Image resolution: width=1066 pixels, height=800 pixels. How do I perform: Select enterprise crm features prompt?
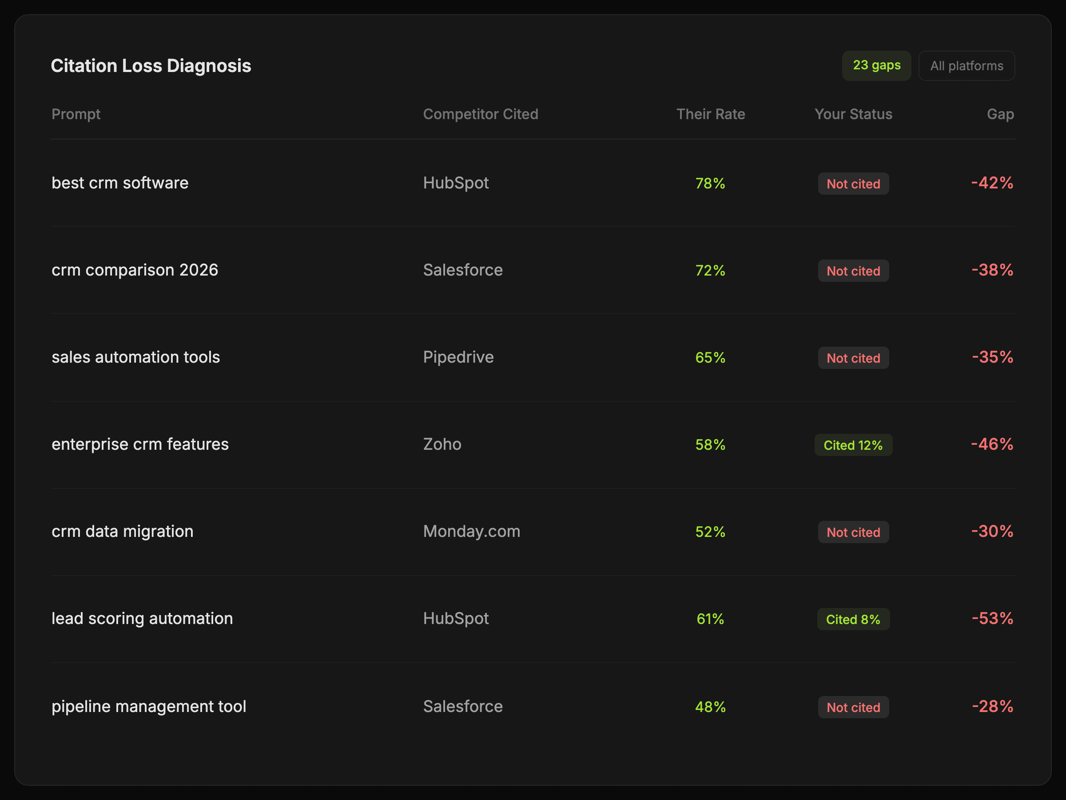(140, 444)
